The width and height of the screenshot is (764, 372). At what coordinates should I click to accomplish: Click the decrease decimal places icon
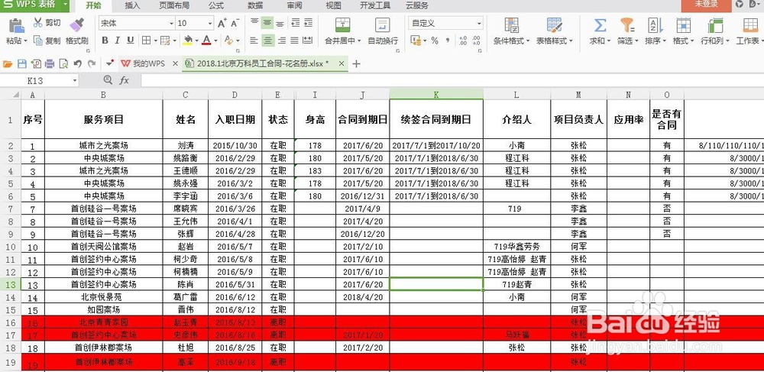pos(476,40)
